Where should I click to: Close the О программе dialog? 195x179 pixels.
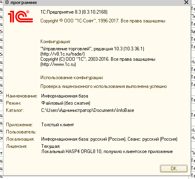(x=186, y=2)
